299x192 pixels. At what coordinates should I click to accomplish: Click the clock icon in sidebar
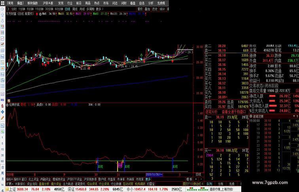pyautogui.click(x=2, y=86)
